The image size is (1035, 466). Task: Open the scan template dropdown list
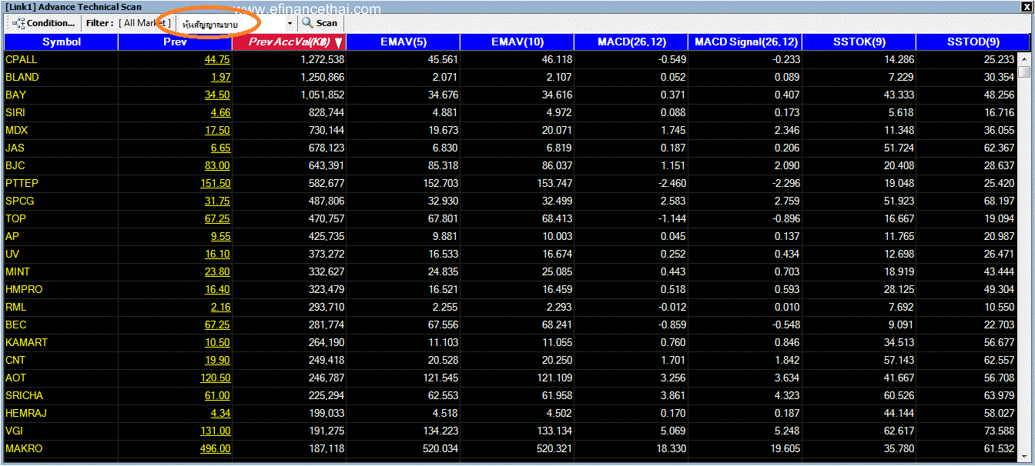(x=290, y=24)
